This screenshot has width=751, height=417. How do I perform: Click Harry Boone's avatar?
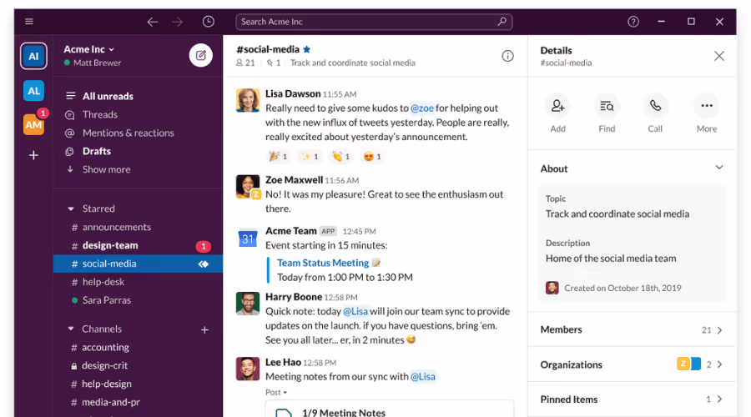click(248, 304)
